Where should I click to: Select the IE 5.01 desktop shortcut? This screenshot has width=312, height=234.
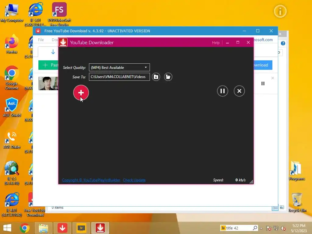pyautogui.click(x=35, y=14)
